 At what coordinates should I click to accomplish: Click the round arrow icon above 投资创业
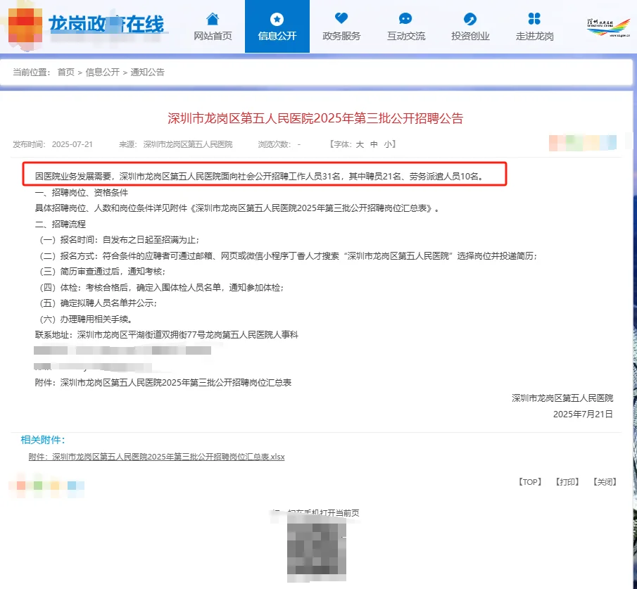pyautogui.click(x=470, y=19)
